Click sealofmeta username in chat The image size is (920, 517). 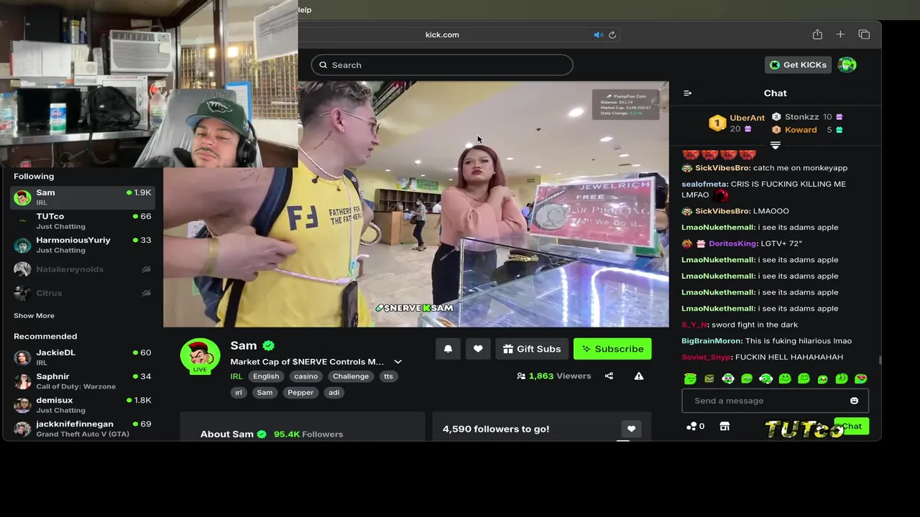(704, 185)
